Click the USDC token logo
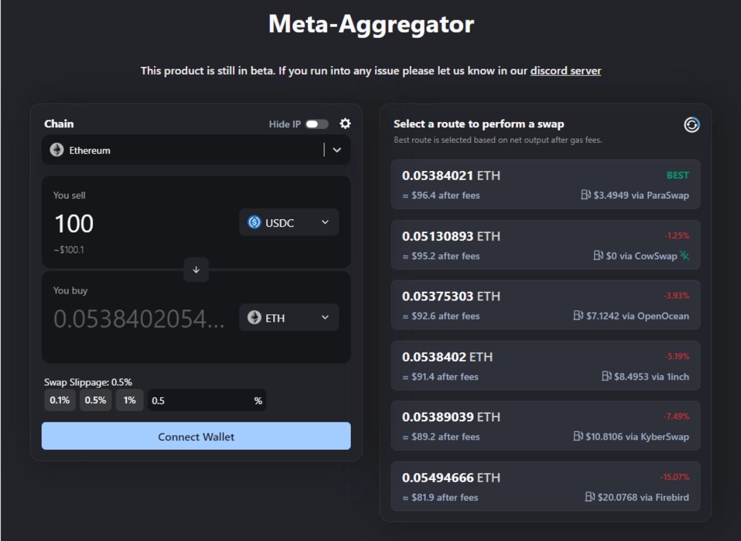Image resolution: width=741 pixels, height=541 pixels. pyautogui.click(x=254, y=222)
